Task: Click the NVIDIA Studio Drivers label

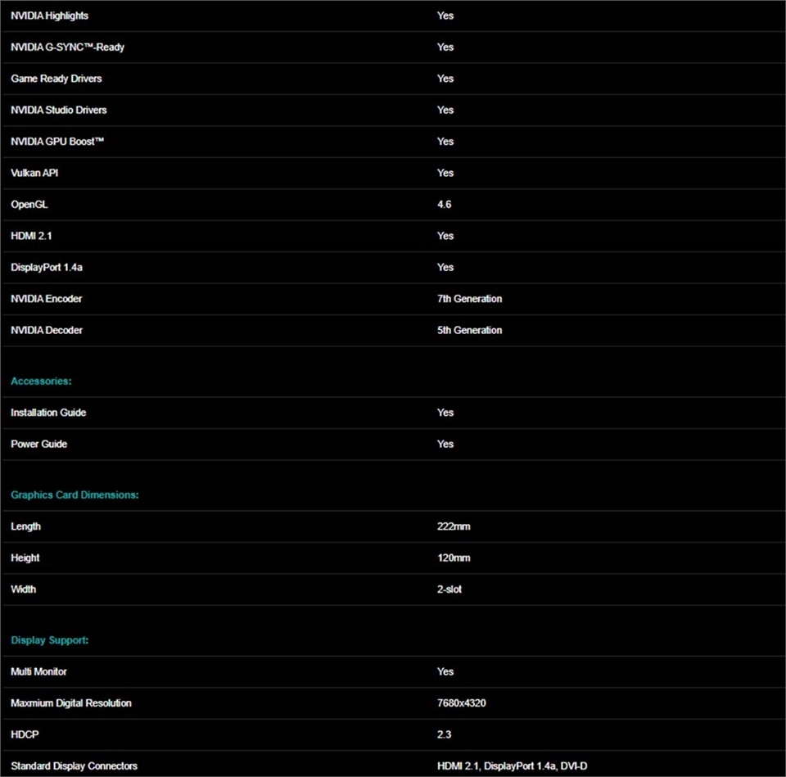Action: (x=58, y=110)
